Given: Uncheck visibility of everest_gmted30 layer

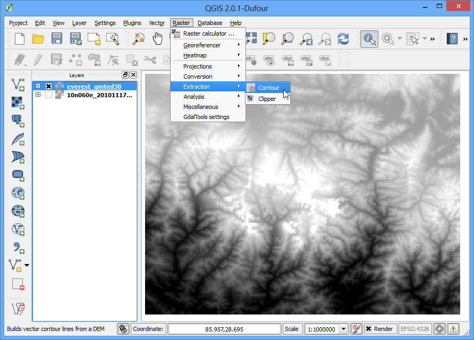Looking at the screenshot, I should click(x=48, y=87).
